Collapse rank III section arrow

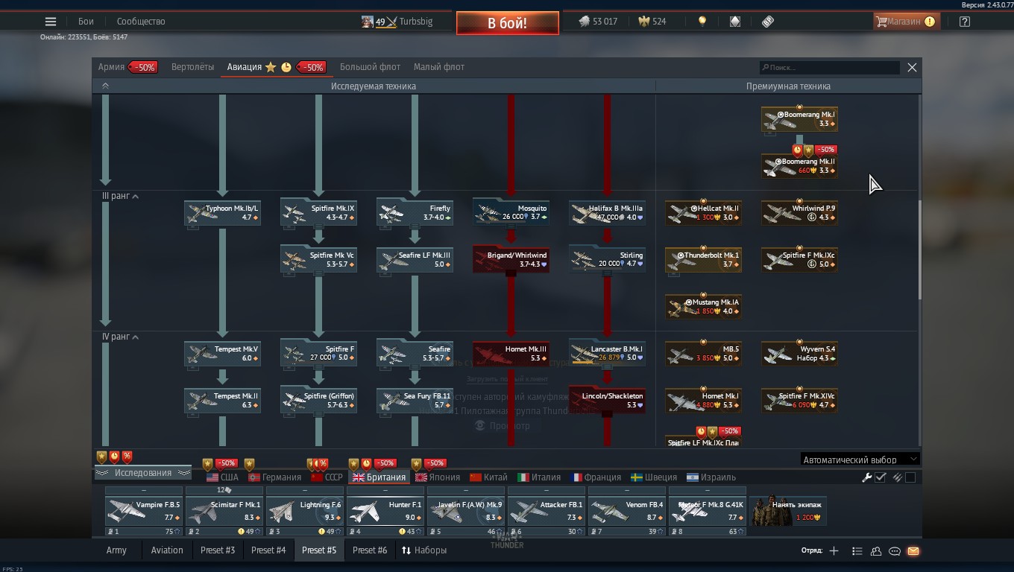[x=135, y=197]
